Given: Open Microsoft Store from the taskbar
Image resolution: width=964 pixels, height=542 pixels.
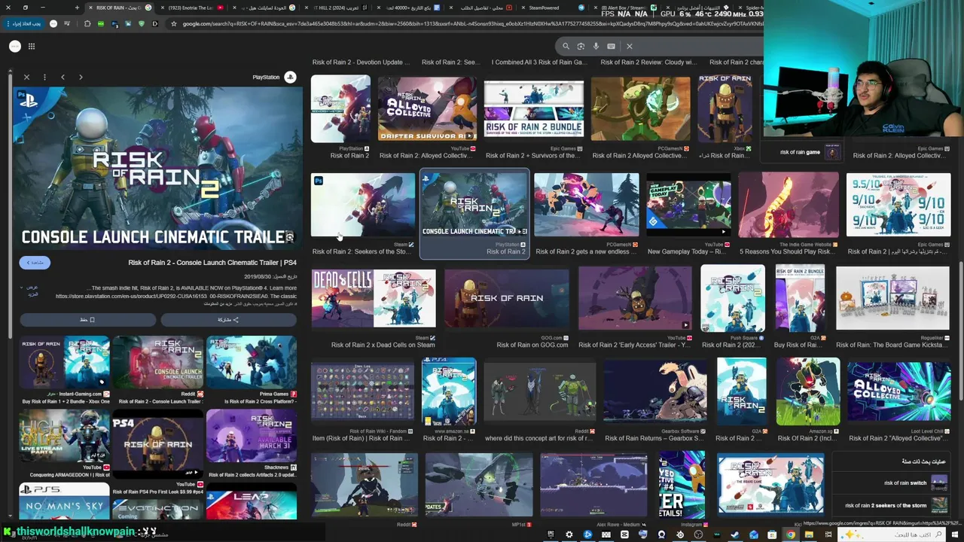Looking at the screenshot, I should point(772,534).
